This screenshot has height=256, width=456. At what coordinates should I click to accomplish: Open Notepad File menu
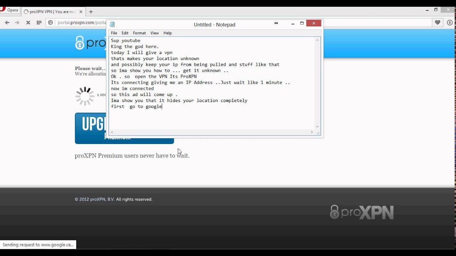pos(114,33)
